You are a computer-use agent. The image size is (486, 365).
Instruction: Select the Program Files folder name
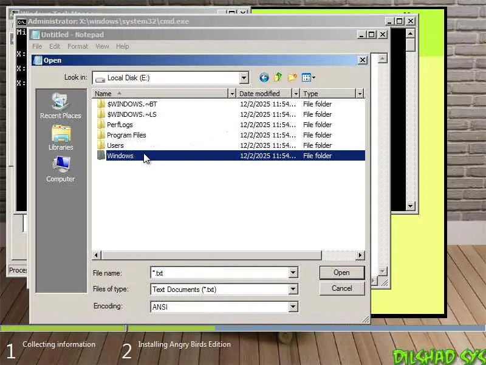click(x=126, y=135)
